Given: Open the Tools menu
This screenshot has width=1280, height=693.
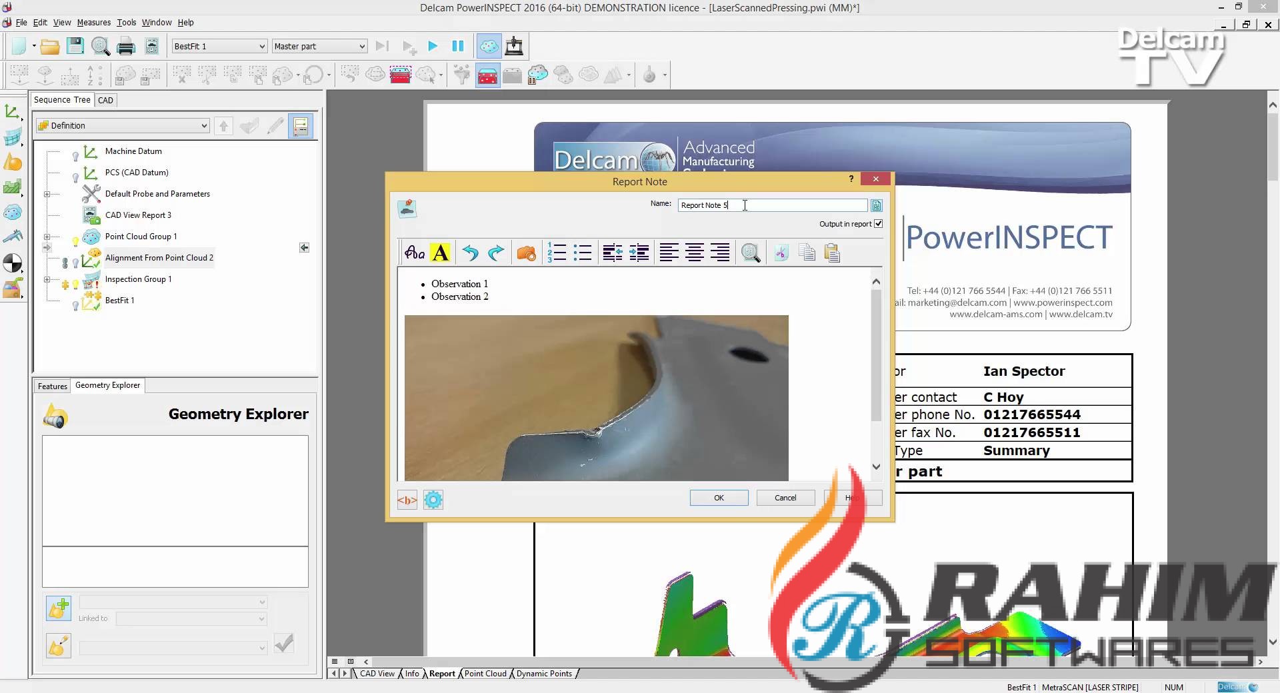Looking at the screenshot, I should 127,22.
